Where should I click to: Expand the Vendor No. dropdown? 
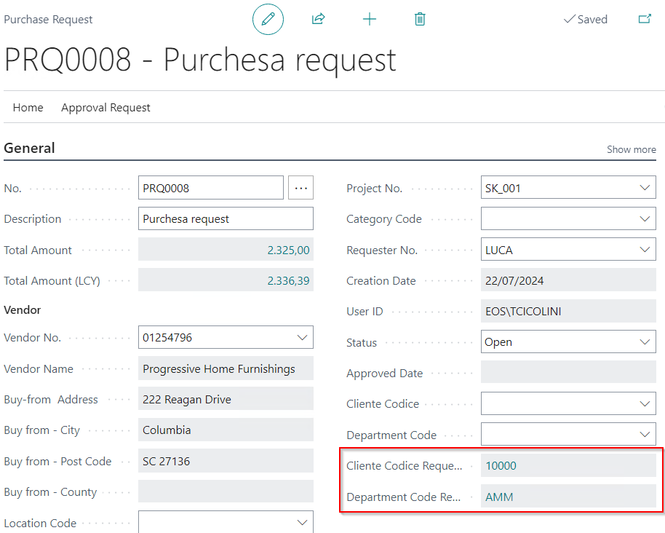point(302,337)
